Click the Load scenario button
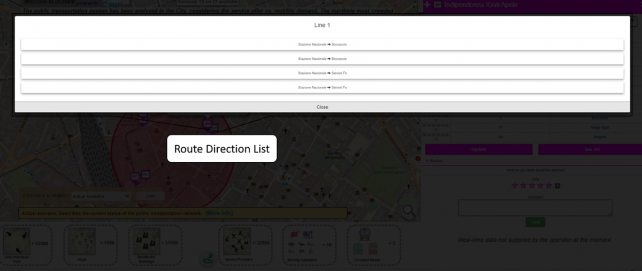The height and width of the screenshot is (271, 642). [x=150, y=196]
